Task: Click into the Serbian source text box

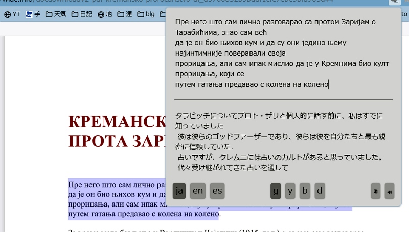Action: 283,54
